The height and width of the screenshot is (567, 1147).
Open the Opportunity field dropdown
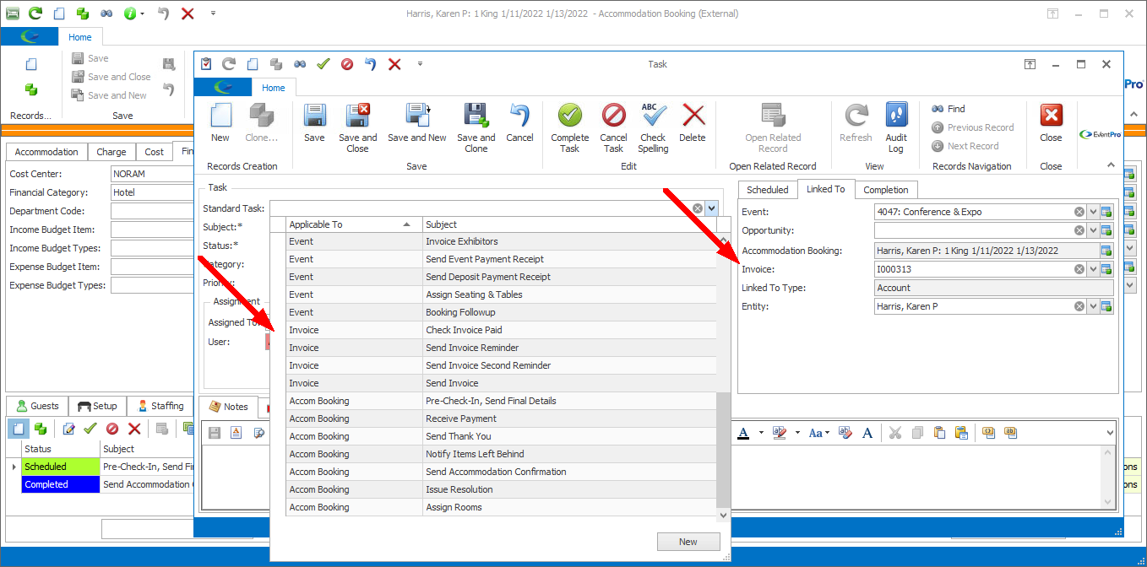click(x=1092, y=230)
